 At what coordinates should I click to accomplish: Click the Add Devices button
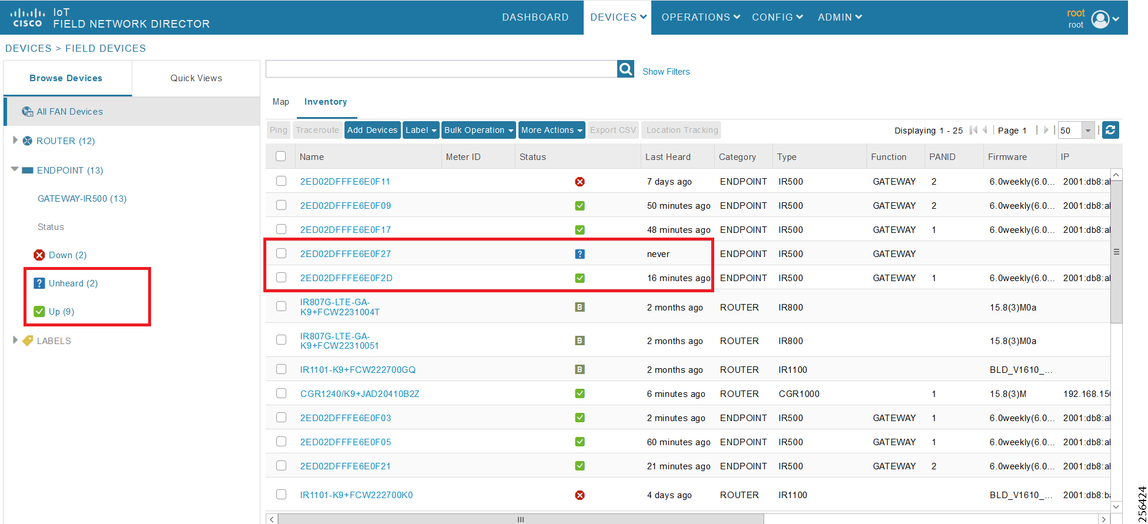click(372, 130)
